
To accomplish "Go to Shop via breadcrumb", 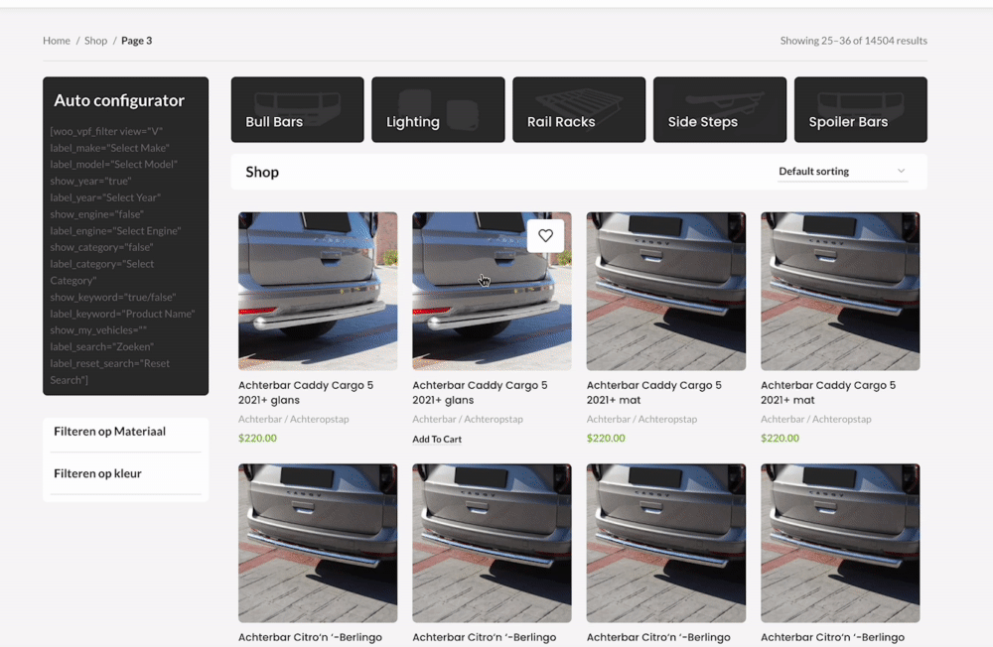I will 95,41.
